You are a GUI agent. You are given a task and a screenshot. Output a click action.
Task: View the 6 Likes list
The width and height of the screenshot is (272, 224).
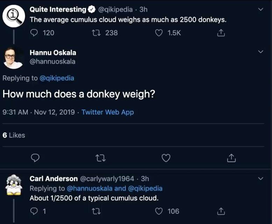click(14, 135)
